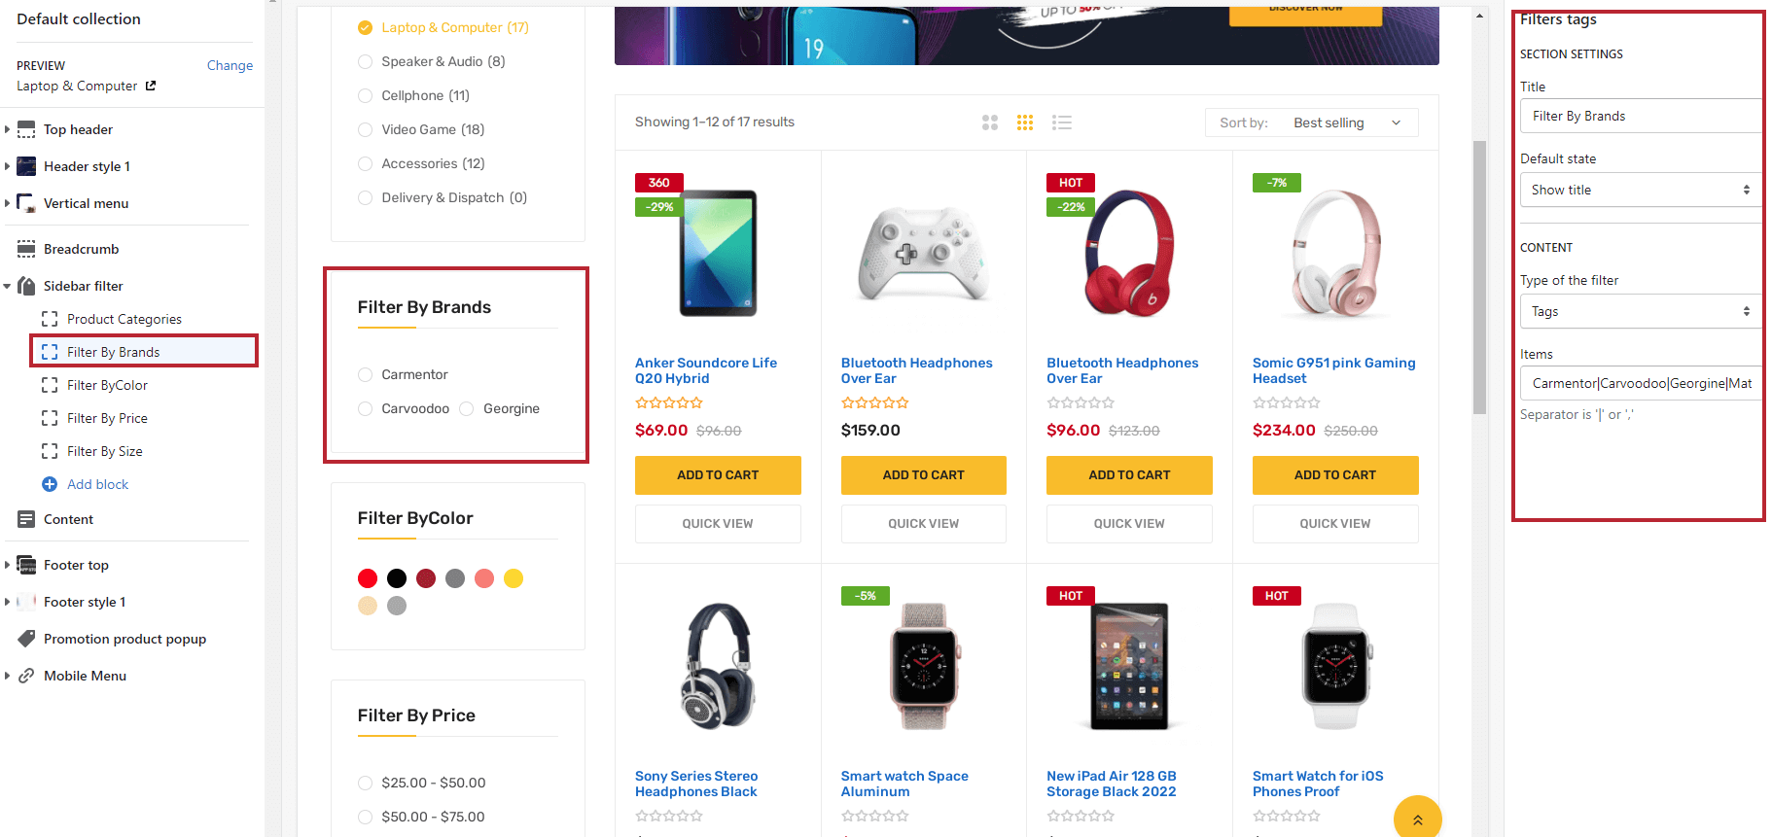Switch products to list view layout
This screenshot has height=837, width=1772.
[1062, 122]
